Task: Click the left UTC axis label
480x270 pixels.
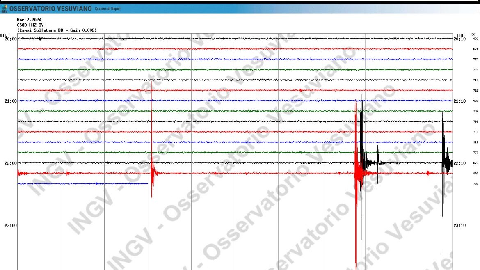Action: (x=3, y=36)
